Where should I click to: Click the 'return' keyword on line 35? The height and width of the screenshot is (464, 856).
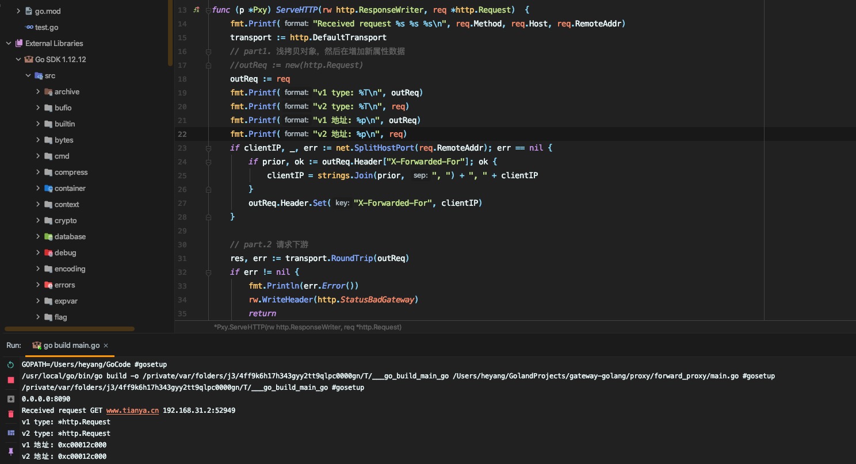[x=262, y=313]
